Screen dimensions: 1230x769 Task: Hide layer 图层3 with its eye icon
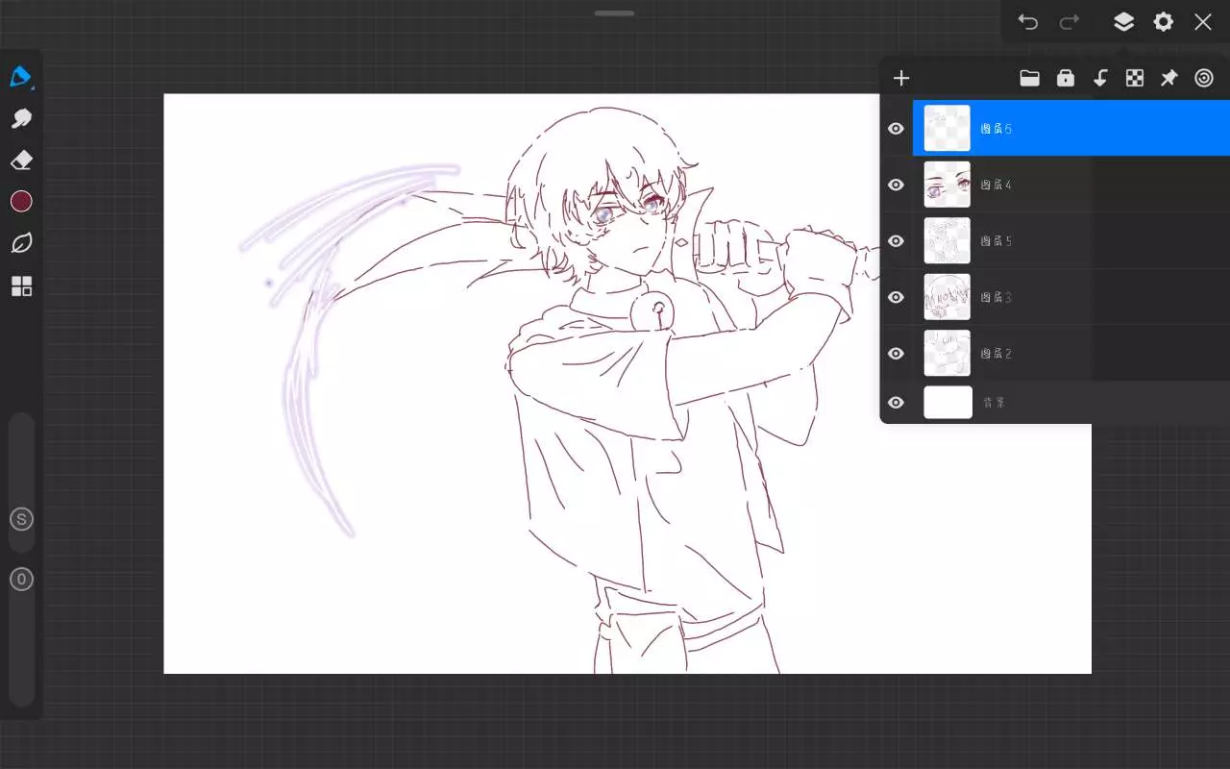click(x=897, y=297)
